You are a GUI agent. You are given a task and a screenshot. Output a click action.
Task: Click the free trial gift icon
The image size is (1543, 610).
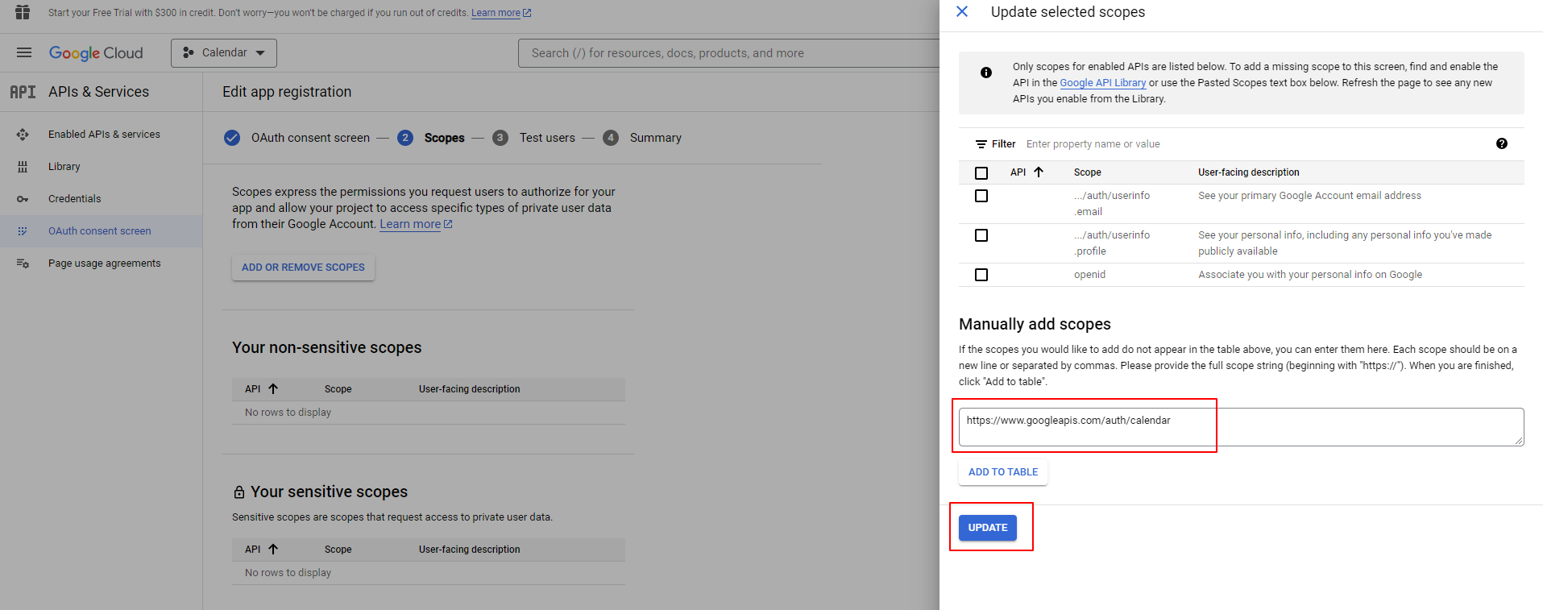23,12
